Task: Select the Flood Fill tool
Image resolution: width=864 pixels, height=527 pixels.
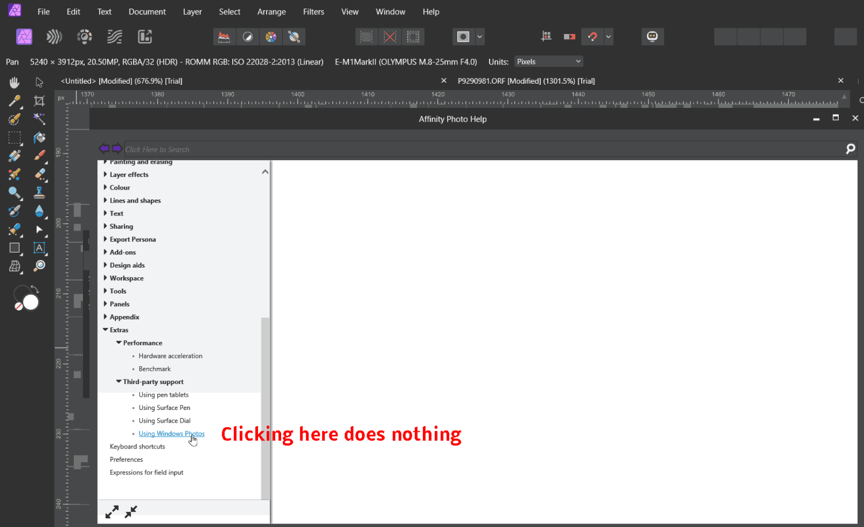Action: click(x=39, y=138)
